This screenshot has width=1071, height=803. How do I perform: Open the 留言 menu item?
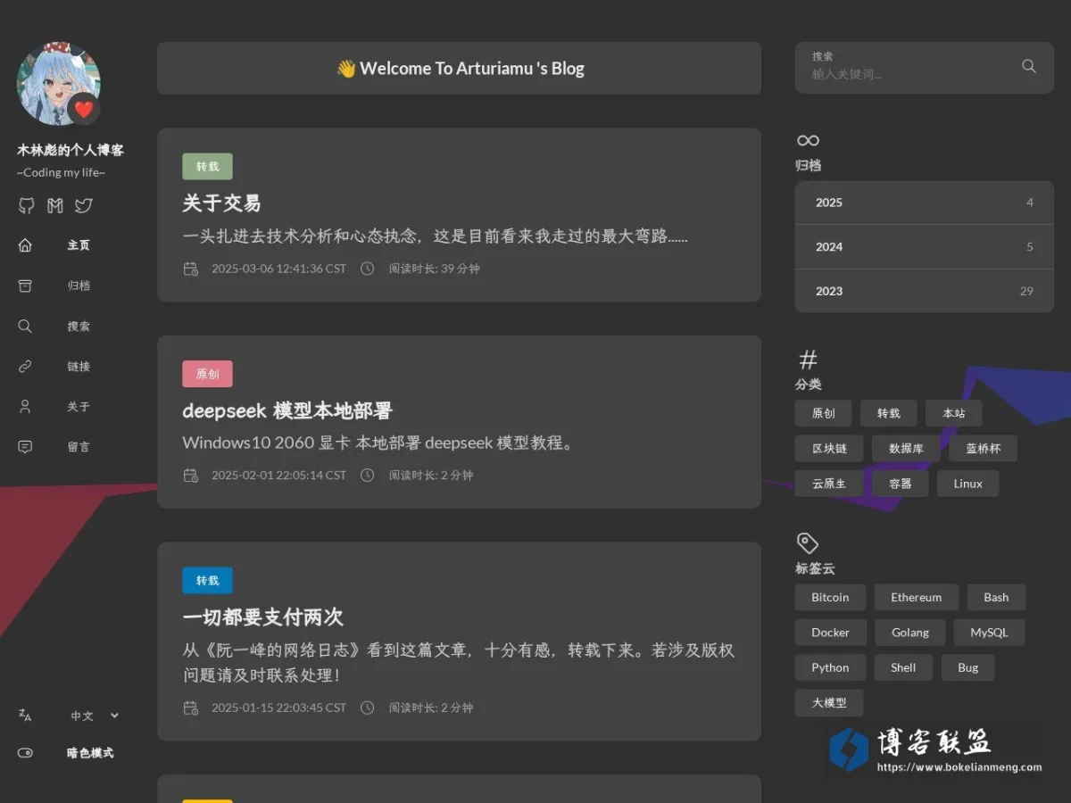coord(79,447)
